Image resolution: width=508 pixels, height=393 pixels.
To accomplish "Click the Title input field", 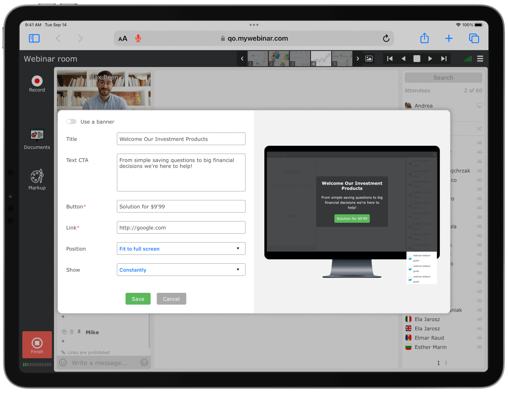I will [181, 139].
